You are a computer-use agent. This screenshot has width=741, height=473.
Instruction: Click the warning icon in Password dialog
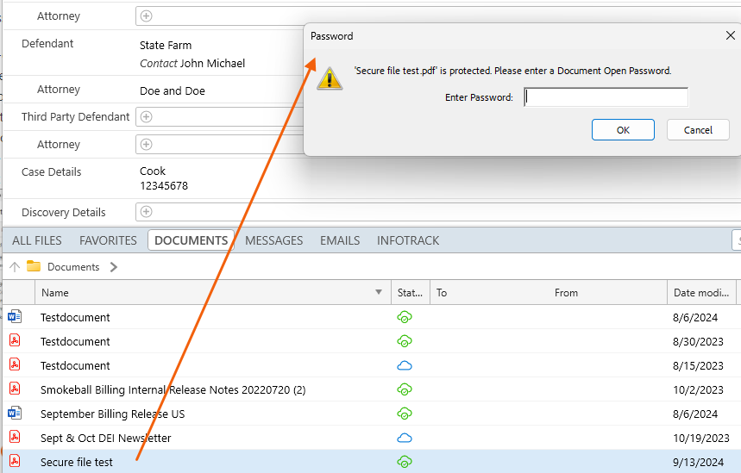[x=330, y=78]
